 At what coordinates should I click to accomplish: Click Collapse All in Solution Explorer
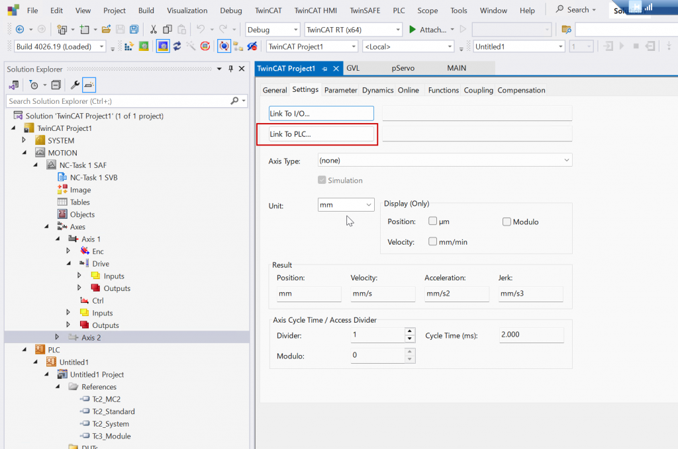[56, 85]
